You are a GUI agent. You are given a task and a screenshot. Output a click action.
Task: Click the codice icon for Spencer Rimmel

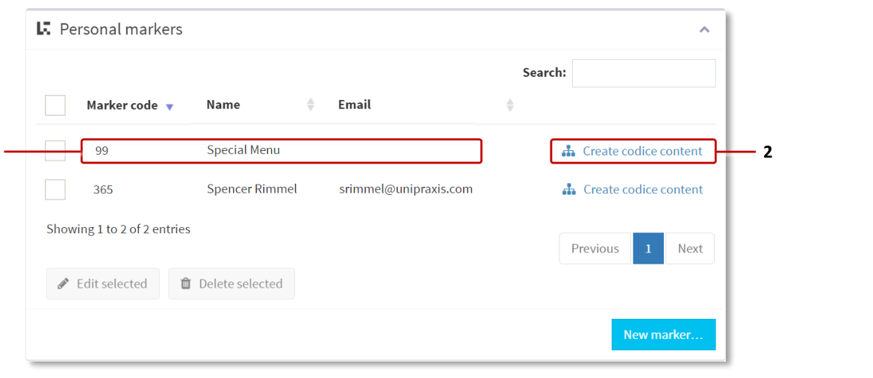[569, 190]
